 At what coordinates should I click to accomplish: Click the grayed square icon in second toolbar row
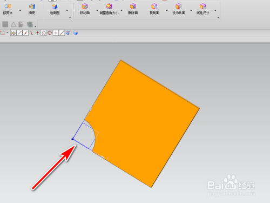point(5,24)
